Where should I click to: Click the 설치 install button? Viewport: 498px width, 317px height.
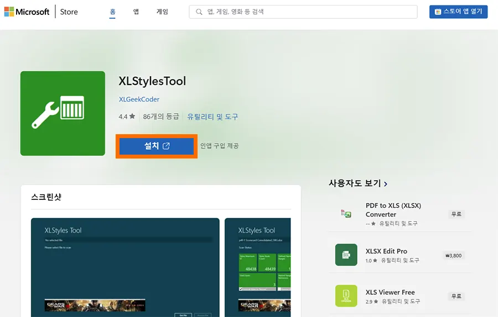pos(157,146)
